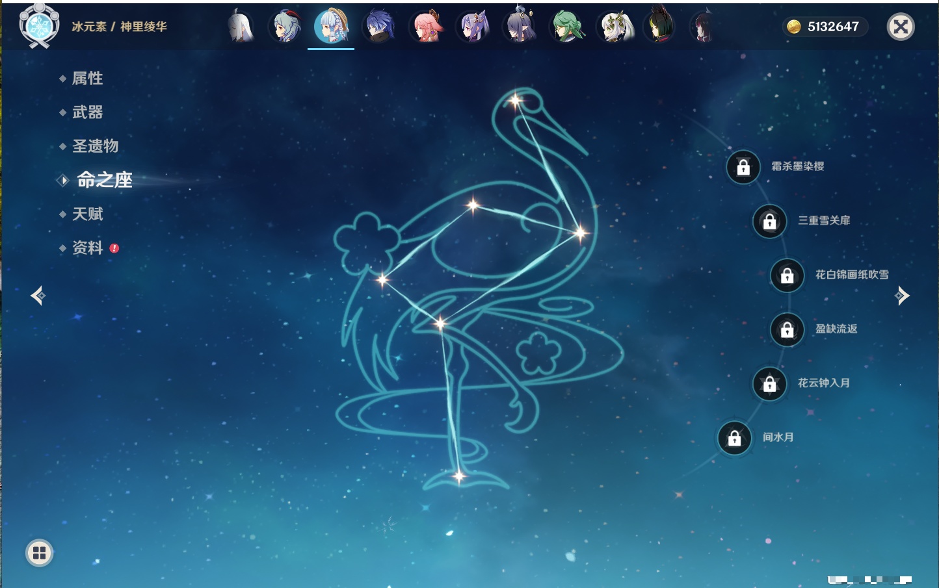This screenshot has width=939, height=588.
Task: Open the 圣遗物 artifacts page
Action: 95,146
